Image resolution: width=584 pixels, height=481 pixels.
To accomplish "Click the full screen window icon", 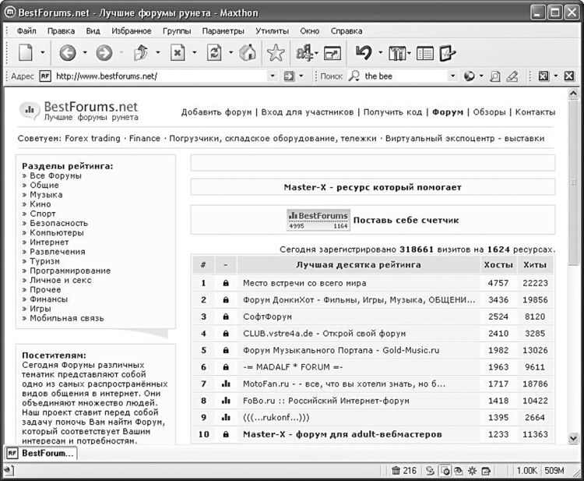I will coord(332,53).
